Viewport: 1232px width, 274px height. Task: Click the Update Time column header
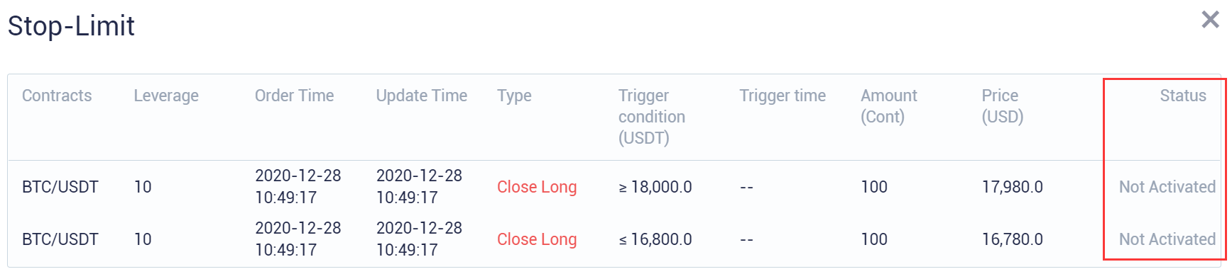tap(421, 96)
